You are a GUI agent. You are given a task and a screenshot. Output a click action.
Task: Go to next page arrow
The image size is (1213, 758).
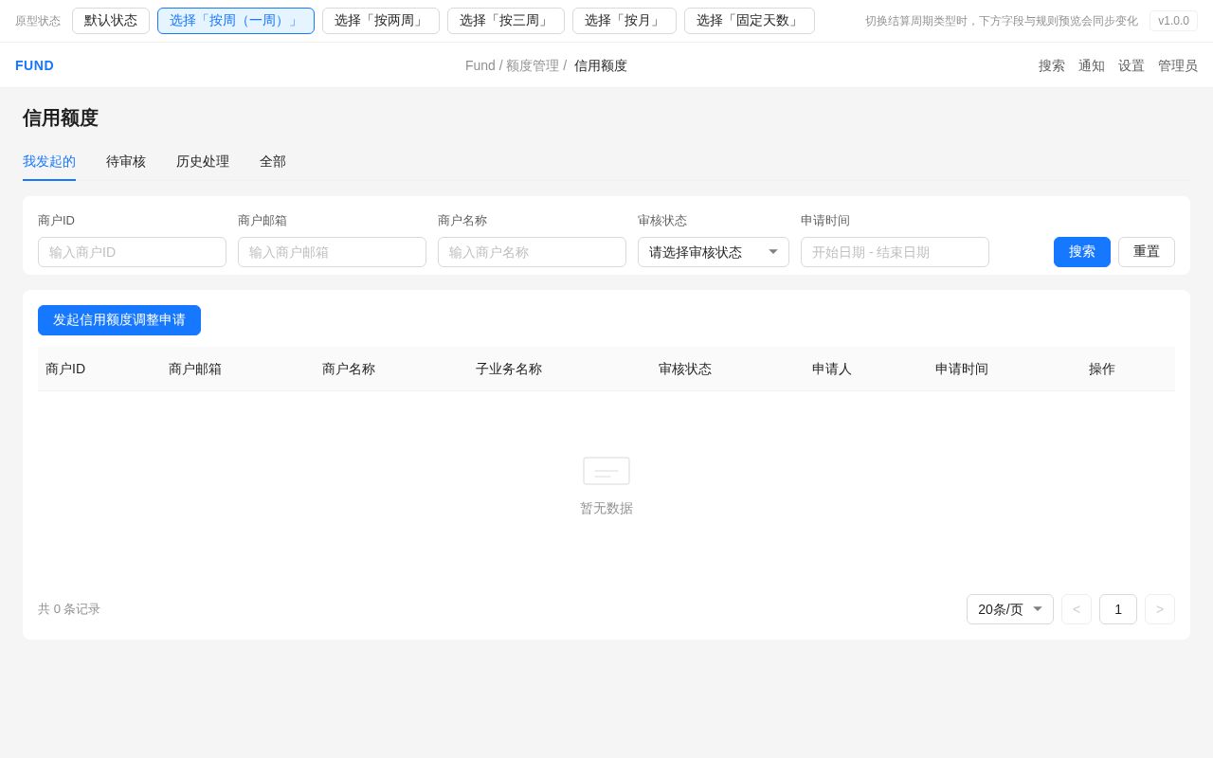1160,609
